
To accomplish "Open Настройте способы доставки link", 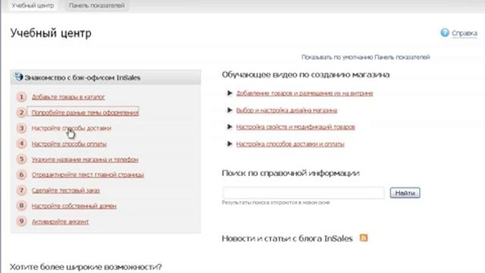I will (x=71, y=128).
